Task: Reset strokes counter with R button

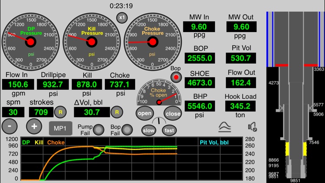Action: tap(60, 112)
